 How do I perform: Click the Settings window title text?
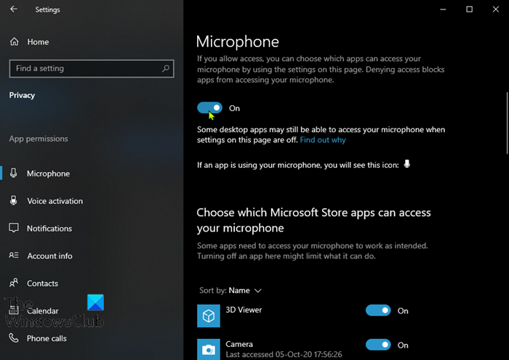coord(47,9)
